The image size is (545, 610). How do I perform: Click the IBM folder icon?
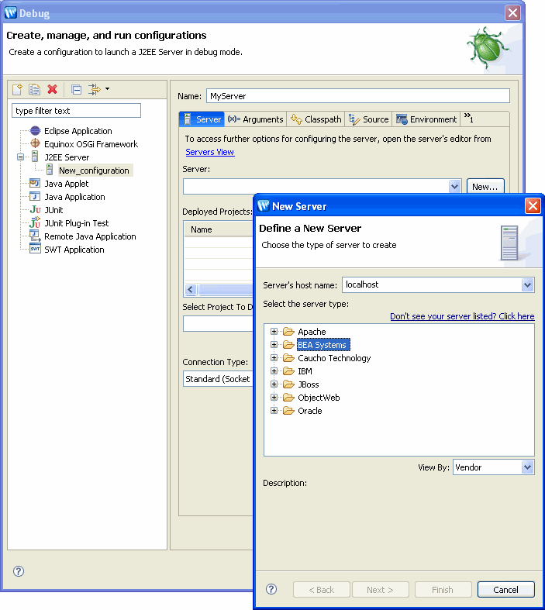tap(288, 371)
